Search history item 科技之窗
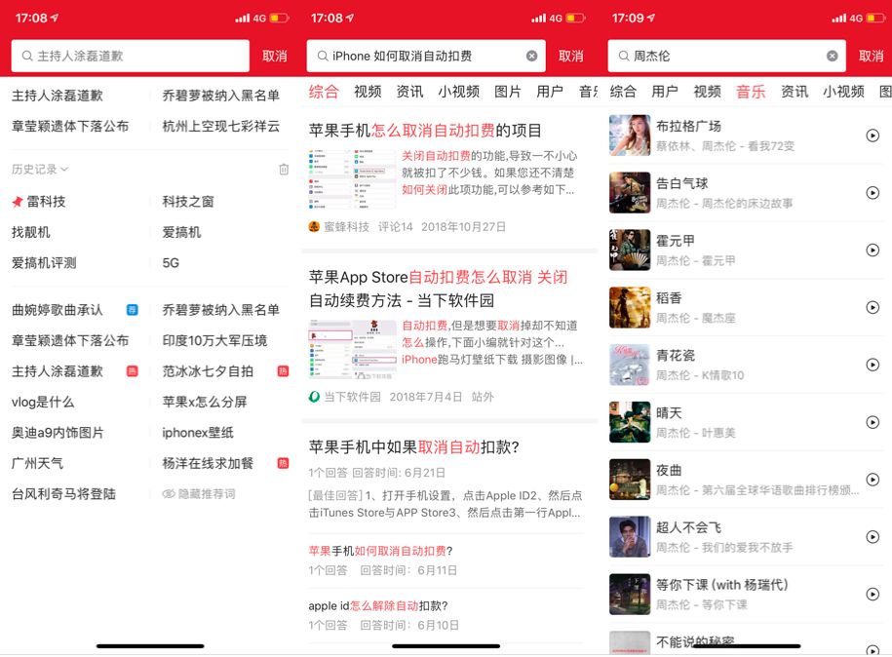 [x=188, y=202]
